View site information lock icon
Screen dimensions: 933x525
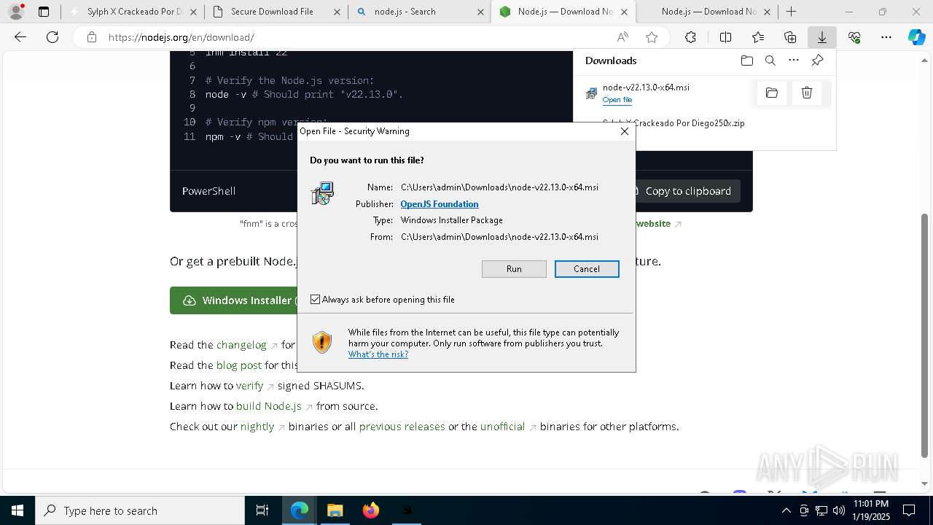(91, 37)
